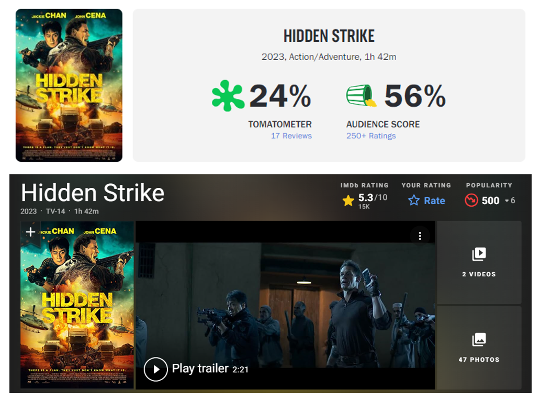Image resolution: width=540 pixels, height=402 pixels.
Task: Click the small popularity change down arrow
Action: click(x=507, y=201)
